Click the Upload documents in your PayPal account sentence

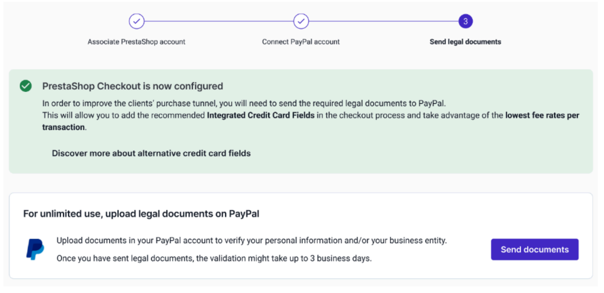(x=251, y=241)
